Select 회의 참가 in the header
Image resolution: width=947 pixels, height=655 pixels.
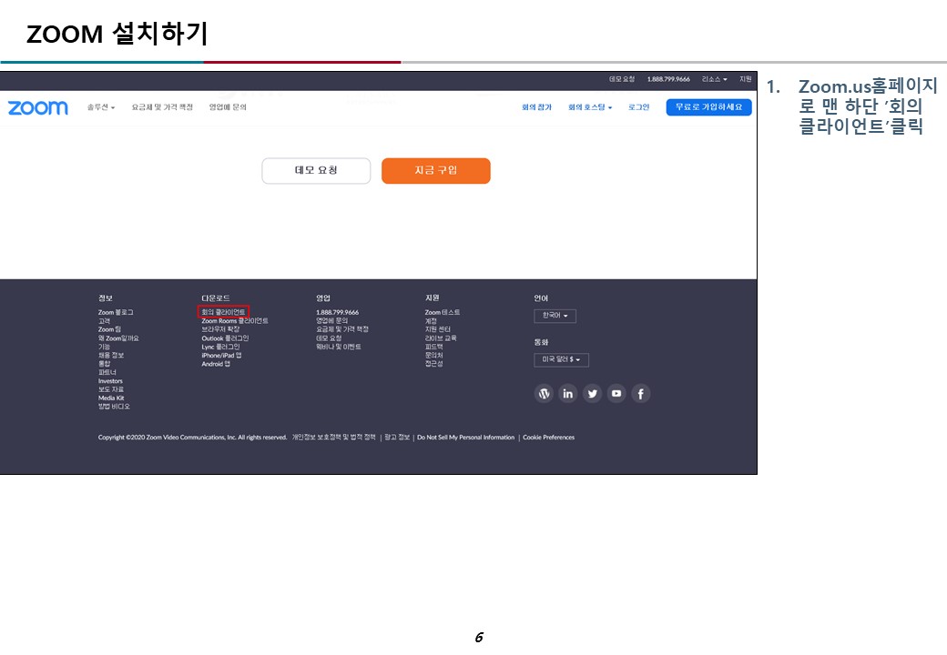point(537,107)
